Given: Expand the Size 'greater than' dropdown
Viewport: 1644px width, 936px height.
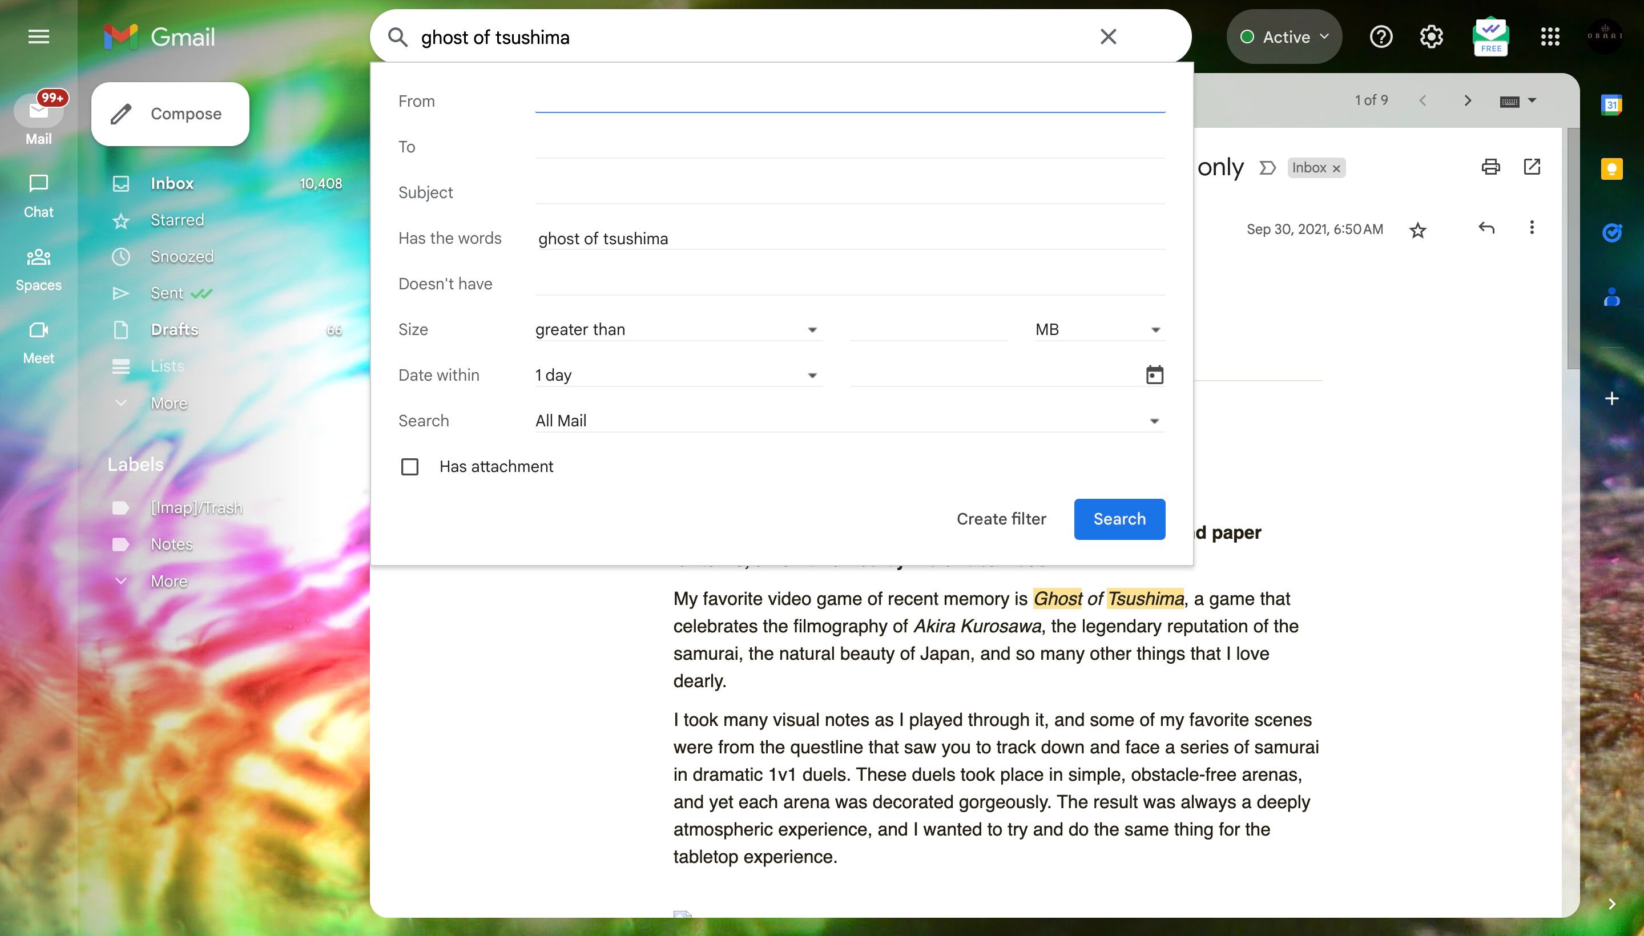Looking at the screenshot, I should pyautogui.click(x=677, y=330).
